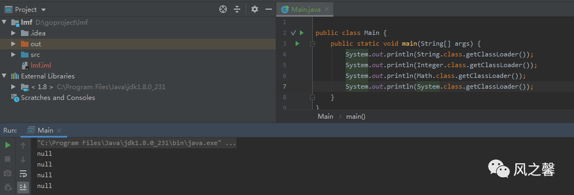The height and width of the screenshot is (195, 574).
Task: Expand the < 1.8 > JDK library node
Action: [13, 86]
